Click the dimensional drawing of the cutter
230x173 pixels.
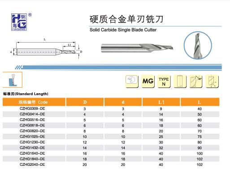[47, 49]
